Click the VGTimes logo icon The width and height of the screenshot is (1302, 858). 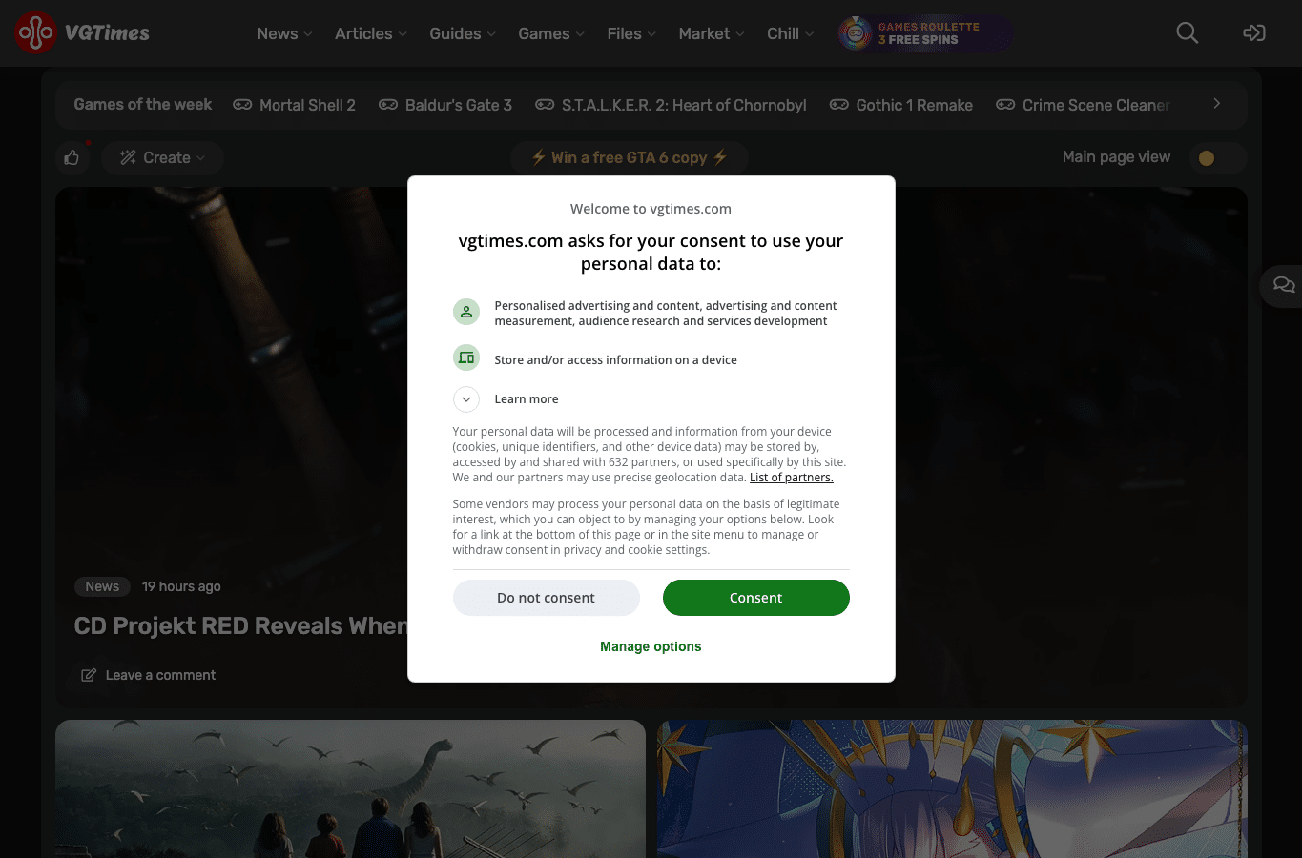coord(36,33)
